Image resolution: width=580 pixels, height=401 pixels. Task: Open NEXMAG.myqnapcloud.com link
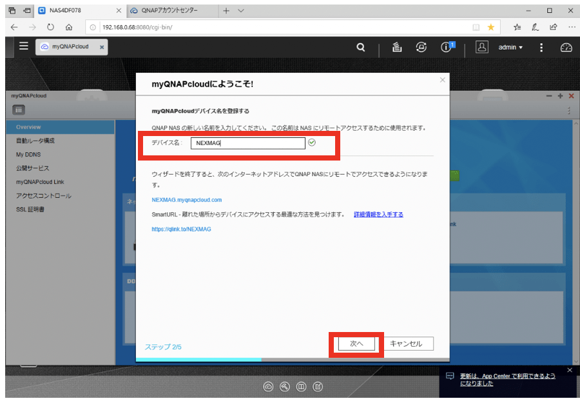(x=187, y=200)
